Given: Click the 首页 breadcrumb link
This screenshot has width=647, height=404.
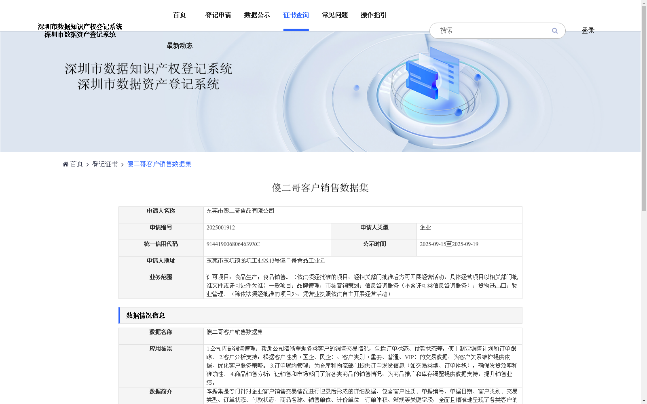Looking at the screenshot, I should click(77, 164).
